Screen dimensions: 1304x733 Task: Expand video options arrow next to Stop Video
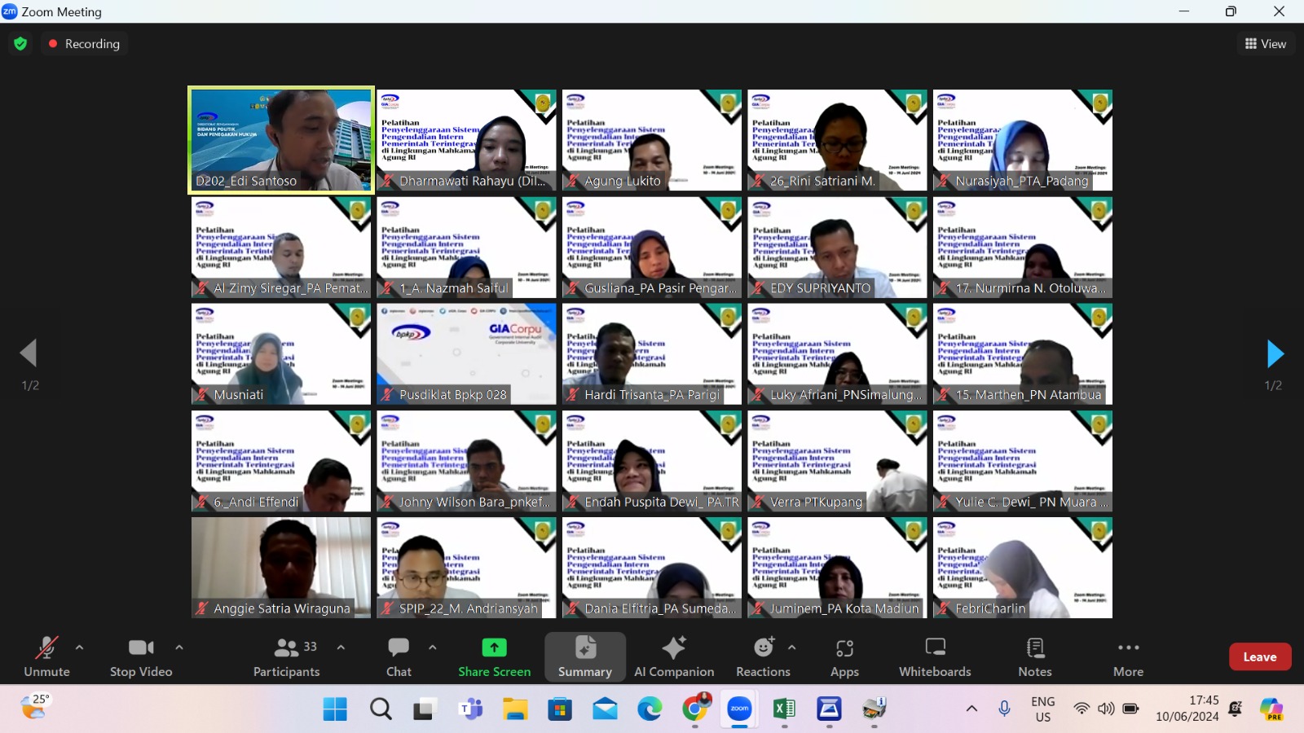click(179, 647)
